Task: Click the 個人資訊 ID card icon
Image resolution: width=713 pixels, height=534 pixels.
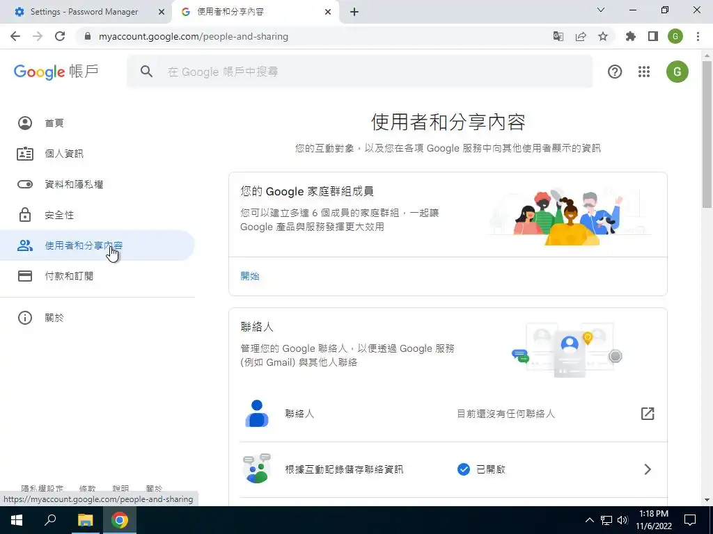Action: coord(25,154)
